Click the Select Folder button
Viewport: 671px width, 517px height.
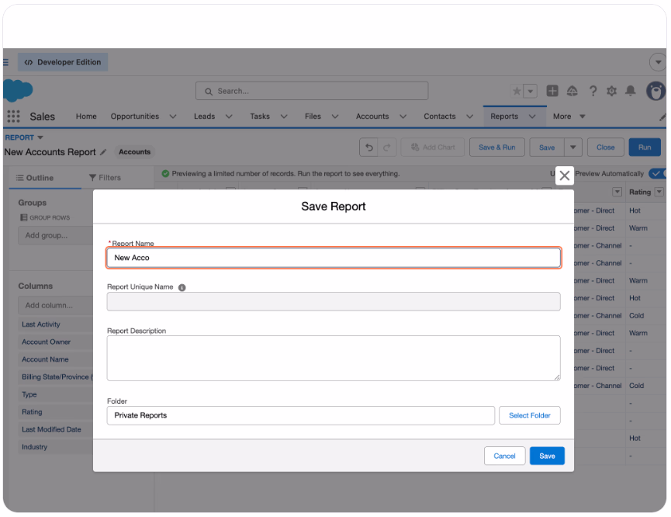(529, 415)
